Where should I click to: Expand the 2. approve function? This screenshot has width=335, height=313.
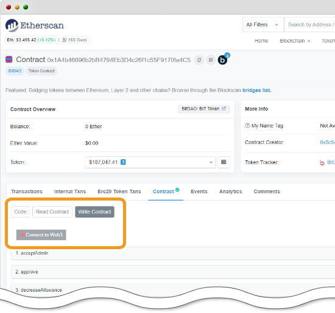coord(173,272)
